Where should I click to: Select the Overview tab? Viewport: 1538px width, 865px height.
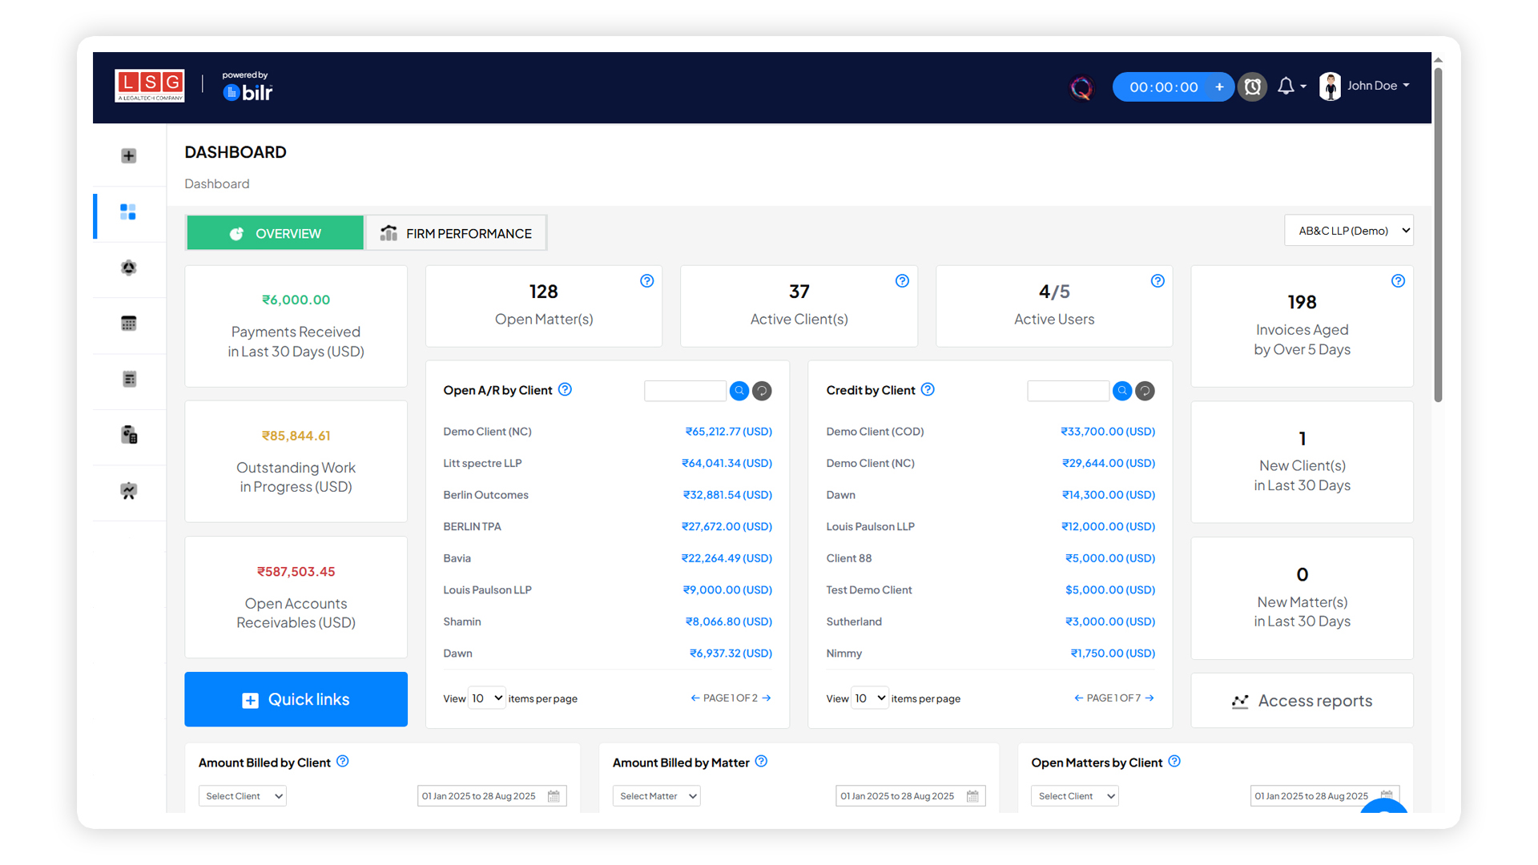tap(275, 233)
